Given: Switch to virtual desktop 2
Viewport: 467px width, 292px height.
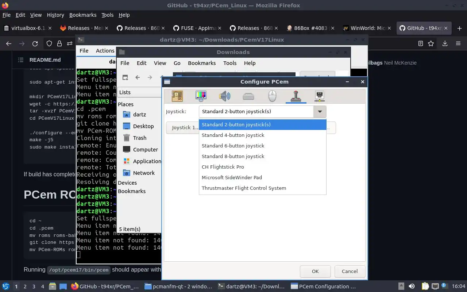Looking at the screenshot, I should click(x=25, y=287).
